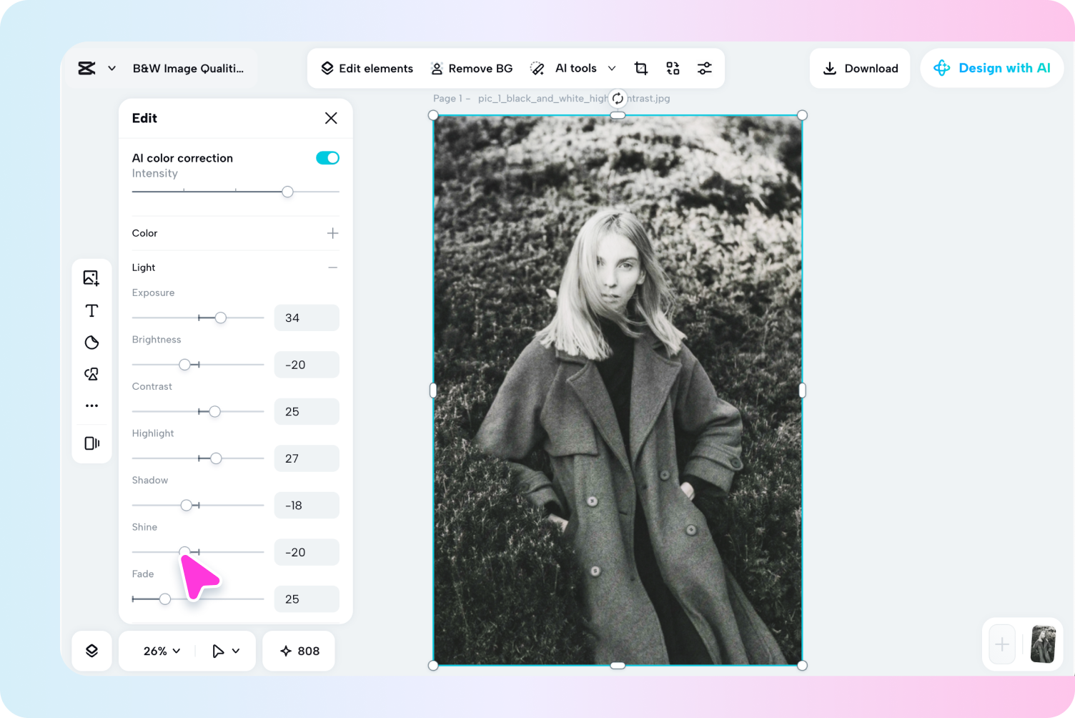Open the Layers icon at bottom left
The image size is (1075, 718).
[x=91, y=651]
